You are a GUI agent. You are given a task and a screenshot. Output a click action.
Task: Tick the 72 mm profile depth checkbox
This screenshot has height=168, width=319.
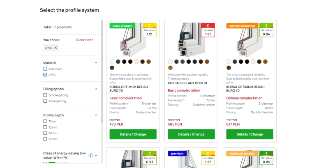(45, 127)
